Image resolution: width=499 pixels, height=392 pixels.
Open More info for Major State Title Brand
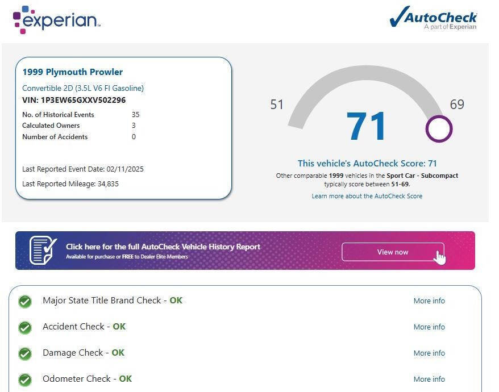[429, 301]
